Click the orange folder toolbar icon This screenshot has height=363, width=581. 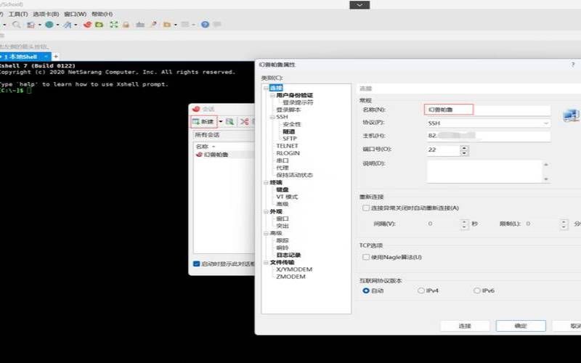[167, 25]
